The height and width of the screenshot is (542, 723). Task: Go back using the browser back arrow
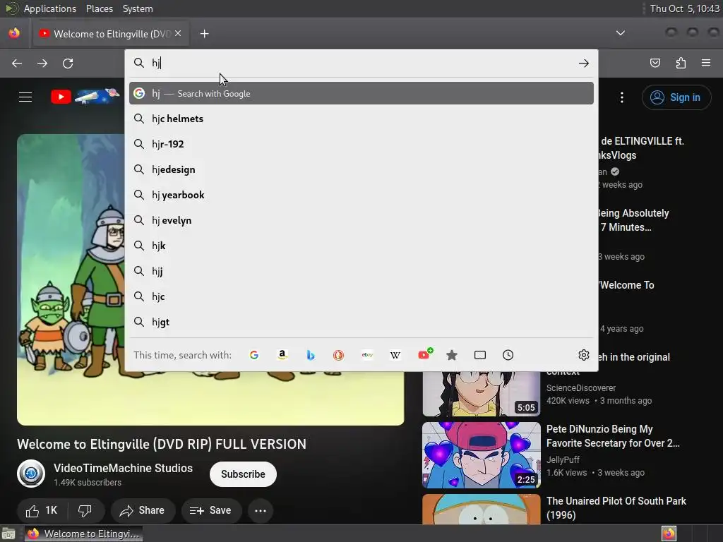click(17, 63)
